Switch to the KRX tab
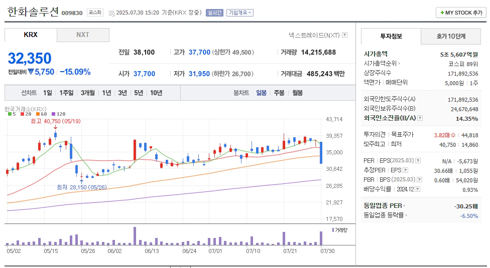Image resolution: width=490 pixels, height=268 pixels. click(x=31, y=35)
